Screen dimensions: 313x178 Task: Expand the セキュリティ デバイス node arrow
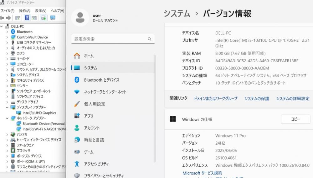coord(7,80)
